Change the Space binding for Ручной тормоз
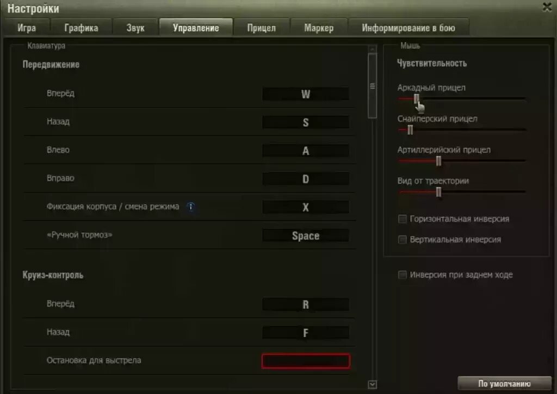The height and width of the screenshot is (394, 557). click(306, 236)
